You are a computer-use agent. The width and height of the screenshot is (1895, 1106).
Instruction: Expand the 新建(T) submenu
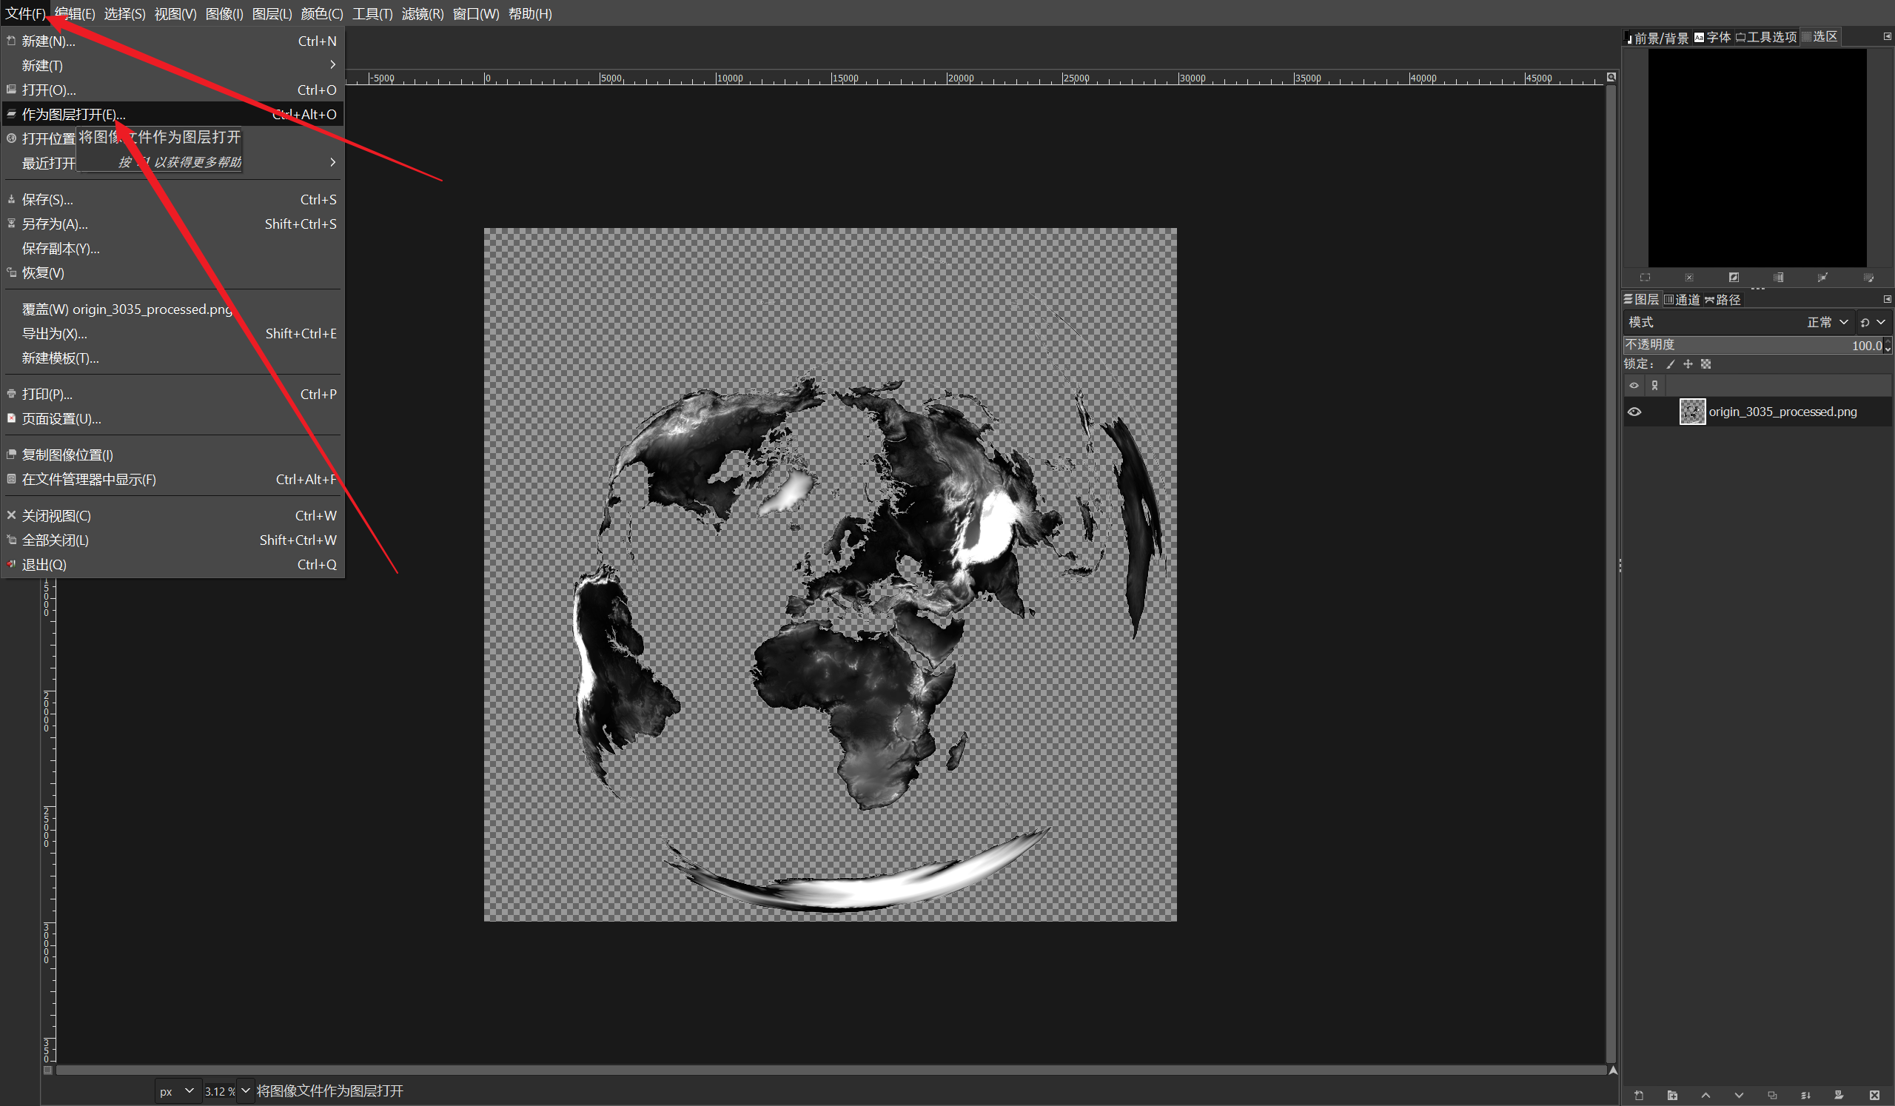point(172,65)
